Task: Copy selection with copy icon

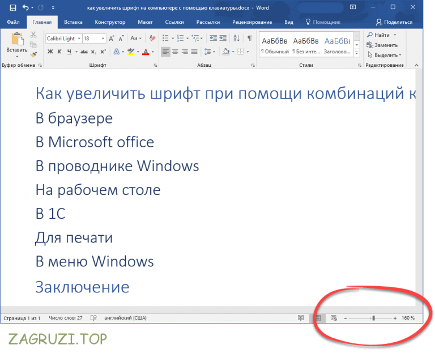Action: pyautogui.click(x=33, y=44)
